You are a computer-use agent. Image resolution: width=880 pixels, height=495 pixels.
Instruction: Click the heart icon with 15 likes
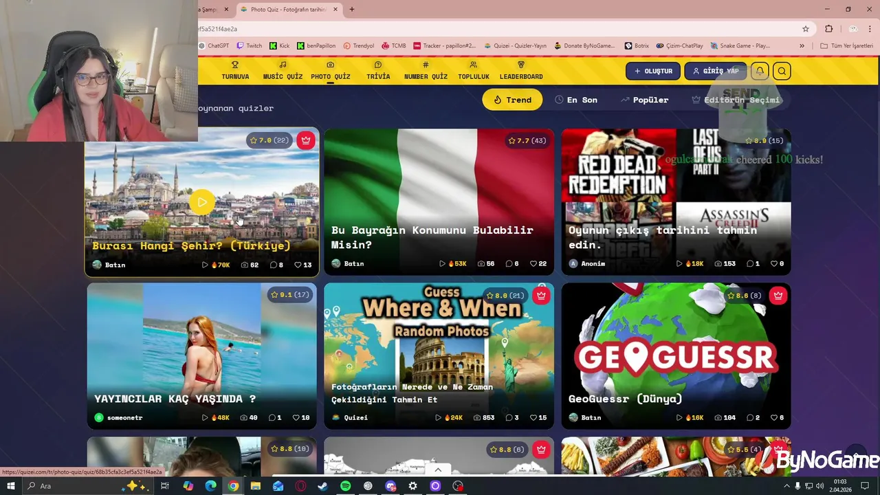point(533,417)
